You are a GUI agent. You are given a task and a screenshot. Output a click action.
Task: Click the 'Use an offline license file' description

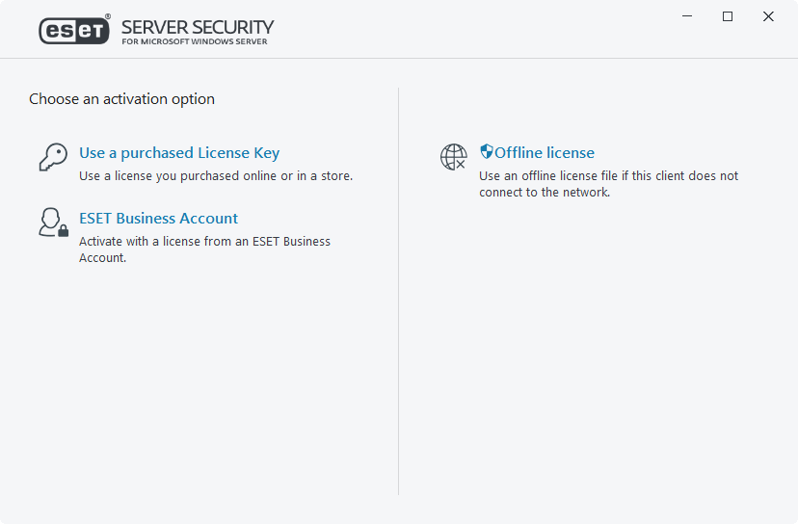tap(608, 176)
